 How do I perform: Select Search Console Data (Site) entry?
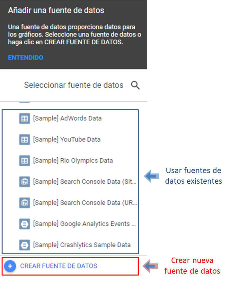click(x=84, y=182)
